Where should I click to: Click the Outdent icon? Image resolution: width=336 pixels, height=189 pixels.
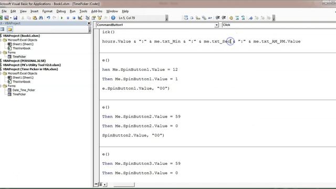point(224,18)
